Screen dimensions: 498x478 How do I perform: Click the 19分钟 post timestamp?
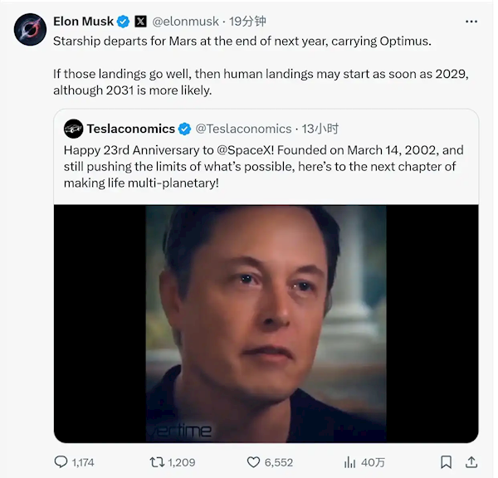(248, 21)
